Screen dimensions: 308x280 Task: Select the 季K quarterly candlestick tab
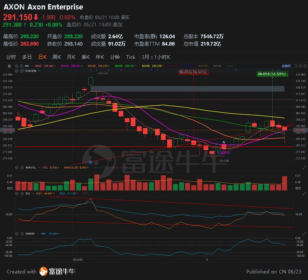click(85, 57)
